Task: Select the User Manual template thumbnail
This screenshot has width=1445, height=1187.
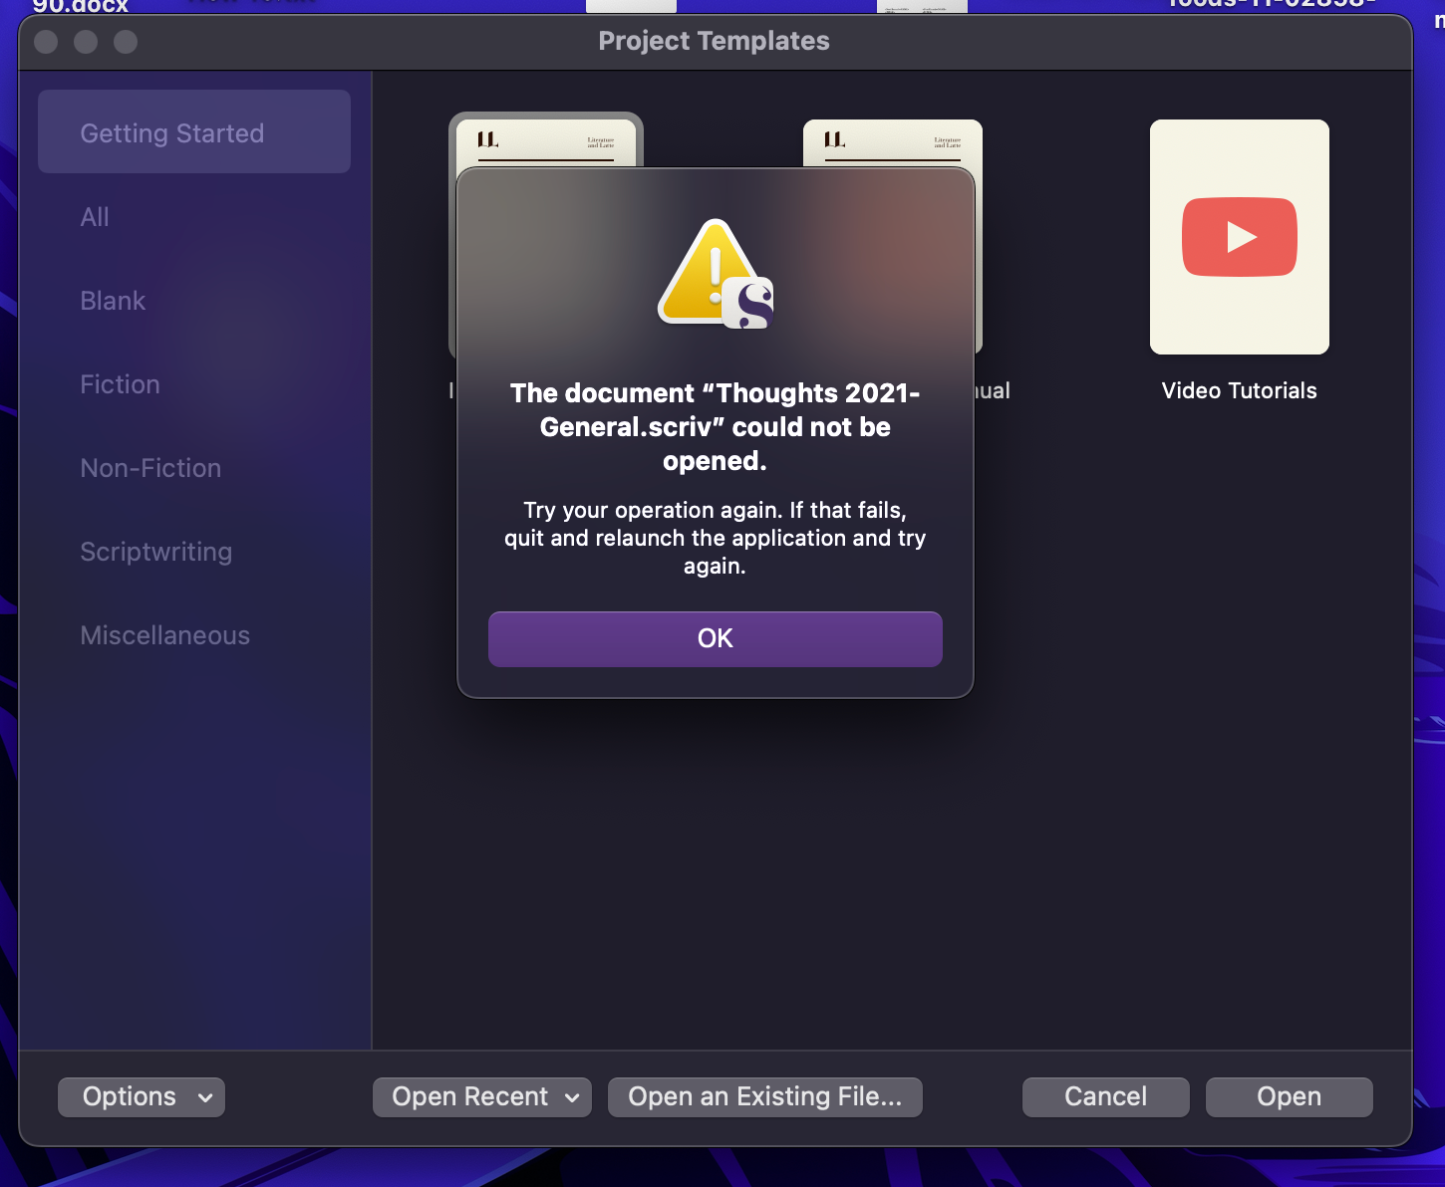Action: pyautogui.click(x=892, y=142)
